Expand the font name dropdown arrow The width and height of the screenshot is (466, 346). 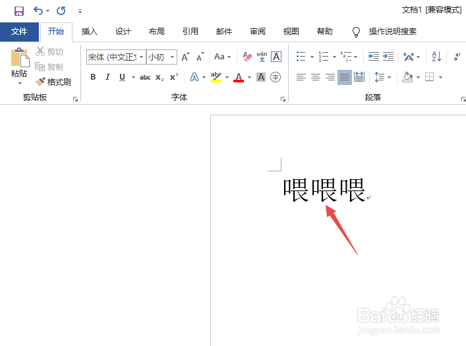(x=142, y=57)
